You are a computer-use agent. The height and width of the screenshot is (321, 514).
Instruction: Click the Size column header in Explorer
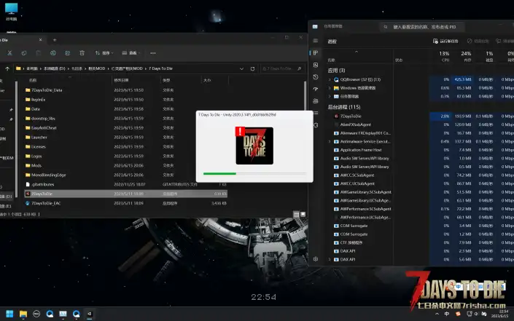coord(207,80)
